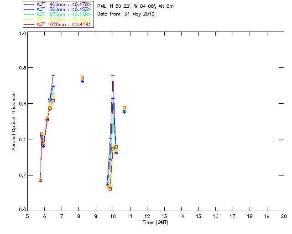The image size is (292, 234).
Task: Click the isolated red square marker near 10.7 GMT
Action: (x=124, y=108)
